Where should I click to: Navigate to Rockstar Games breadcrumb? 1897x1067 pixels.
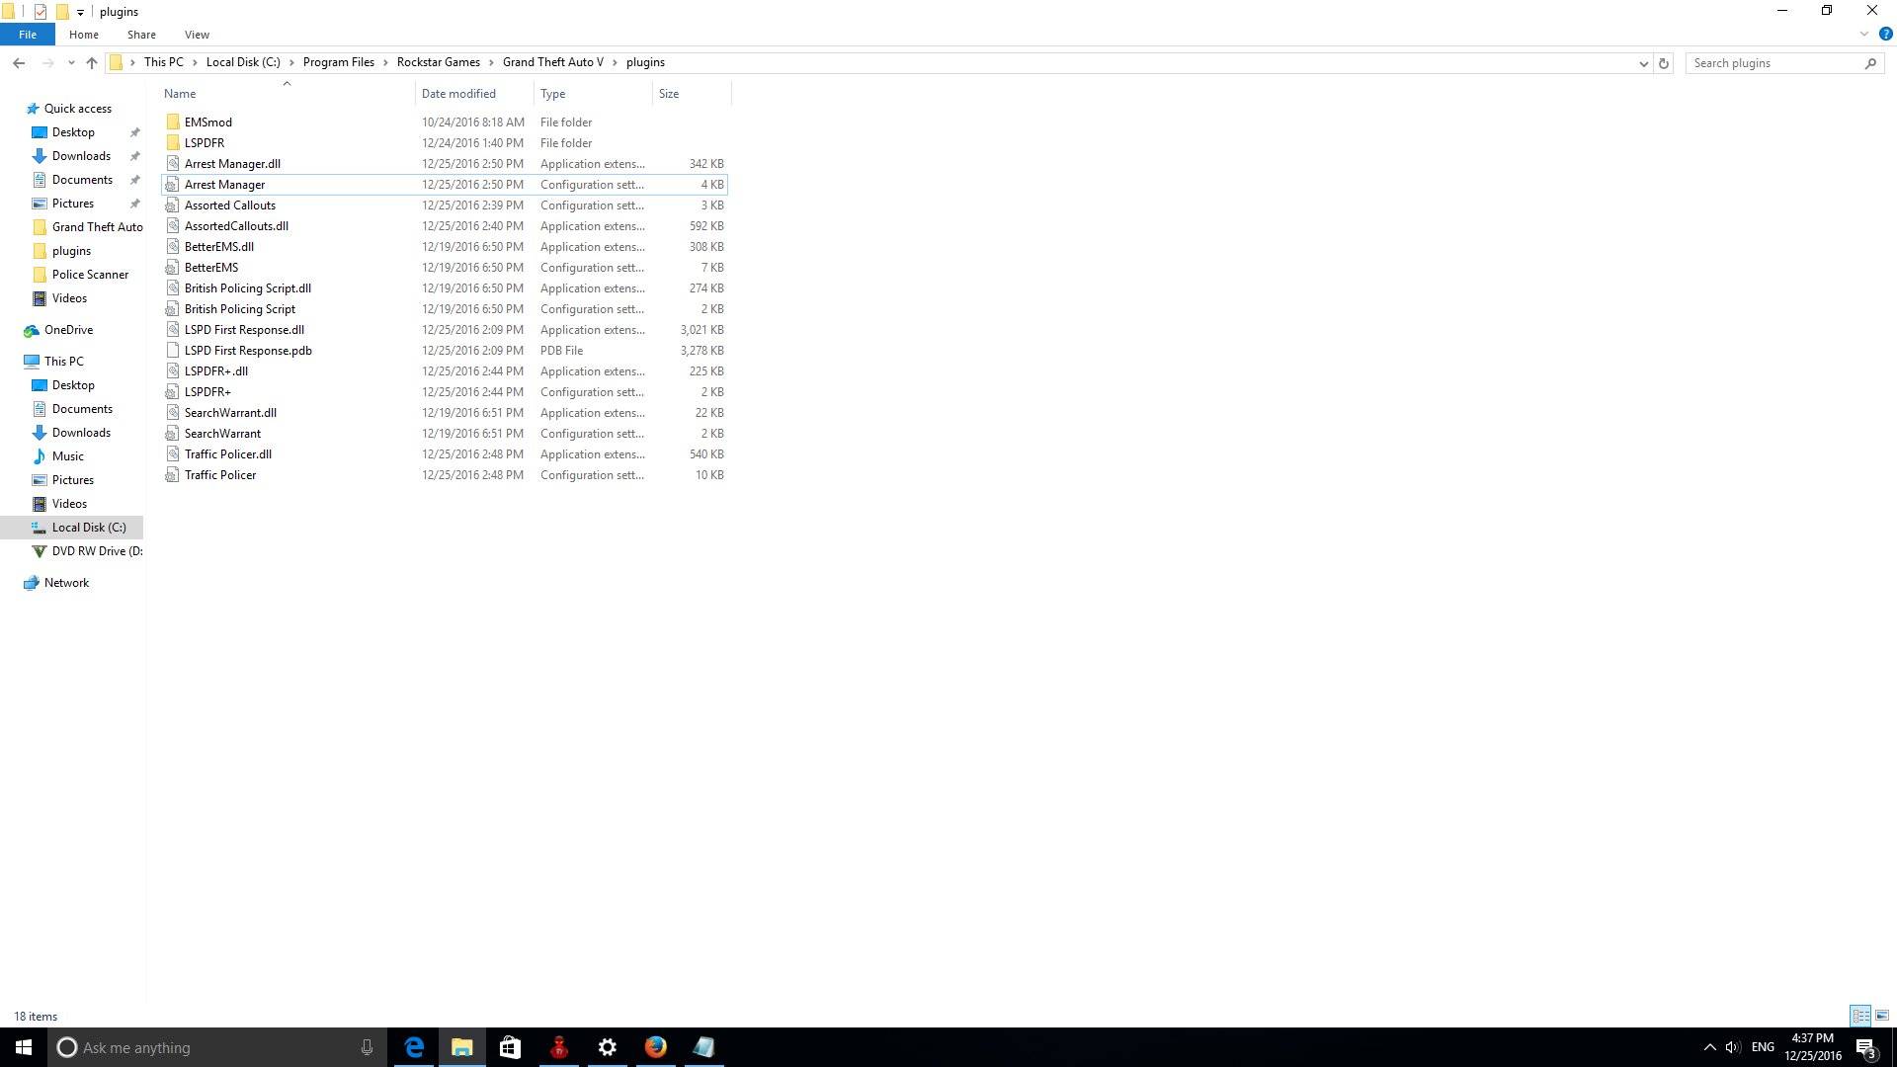point(438,62)
